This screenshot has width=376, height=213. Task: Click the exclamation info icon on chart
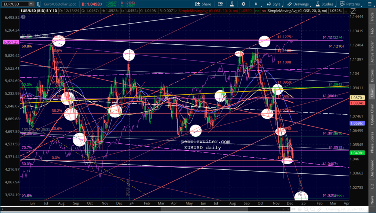coord(23,17)
